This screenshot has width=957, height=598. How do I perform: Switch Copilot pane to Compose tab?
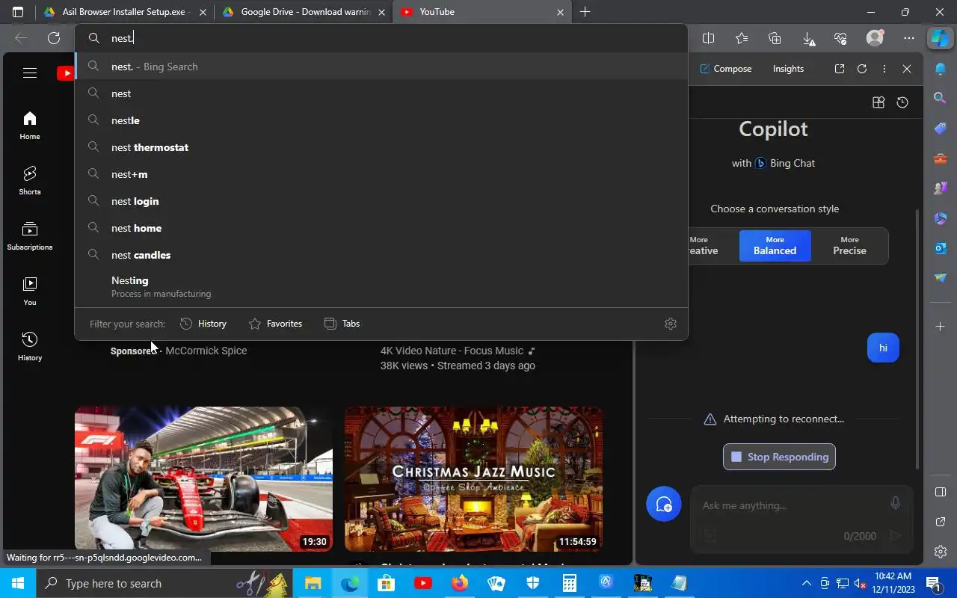[725, 69]
